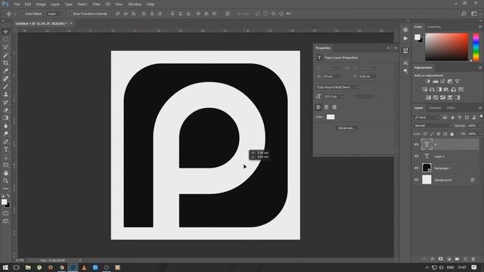Switch to the Channels tab
Viewport: 484px width, 272px height.
pos(435,107)
